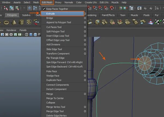
Task: Select Insert Edge Loop Tool
Action: [x=58, y=36]
